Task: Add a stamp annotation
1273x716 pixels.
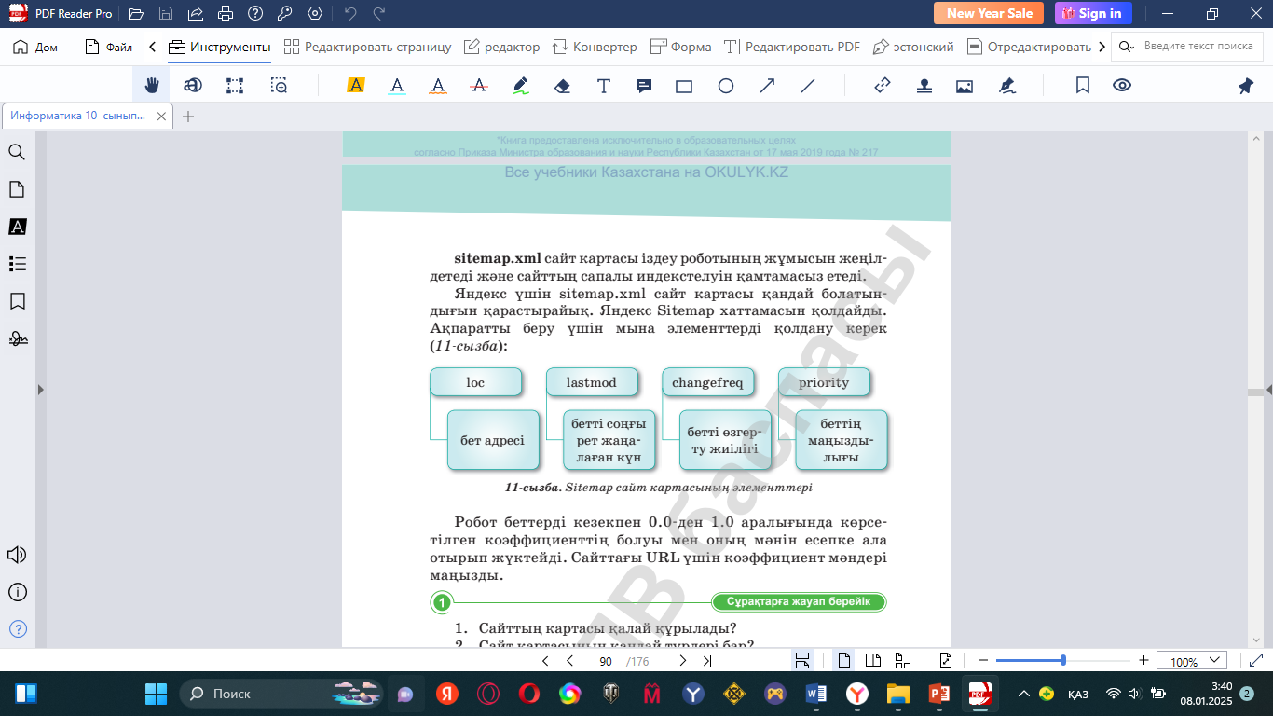Action: (924, 86)
